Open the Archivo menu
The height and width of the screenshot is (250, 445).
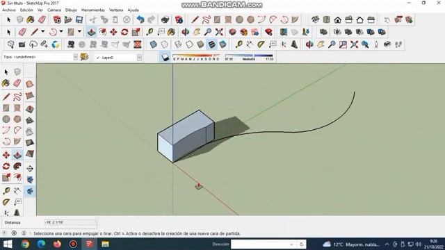pos(9,10)
